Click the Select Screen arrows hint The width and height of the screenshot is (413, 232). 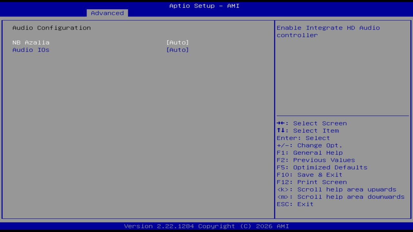[x=312, y=123]
